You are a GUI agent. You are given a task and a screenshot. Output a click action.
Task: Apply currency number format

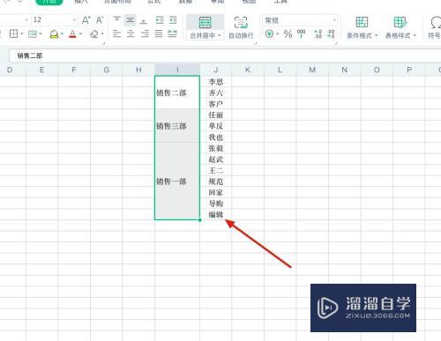click(x=269, y=33)
